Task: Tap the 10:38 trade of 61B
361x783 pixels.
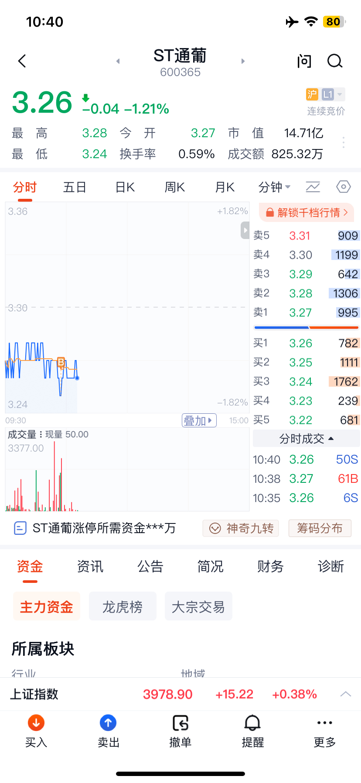Action: tap(306, 478)
